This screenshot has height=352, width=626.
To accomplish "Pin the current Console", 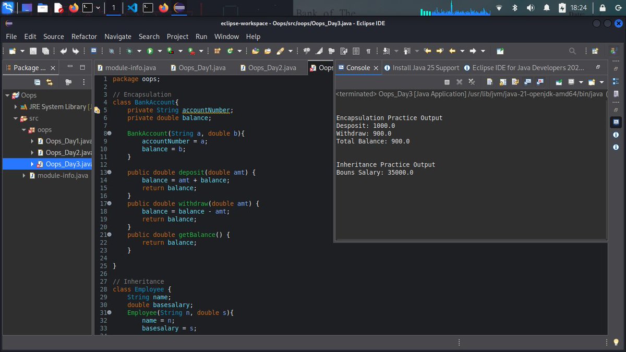I will [559, 82].
